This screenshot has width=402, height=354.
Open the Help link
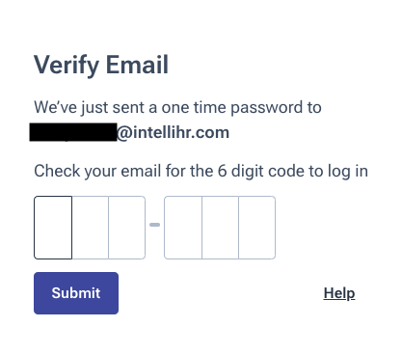pyautogui.click(x=339, y=293)
